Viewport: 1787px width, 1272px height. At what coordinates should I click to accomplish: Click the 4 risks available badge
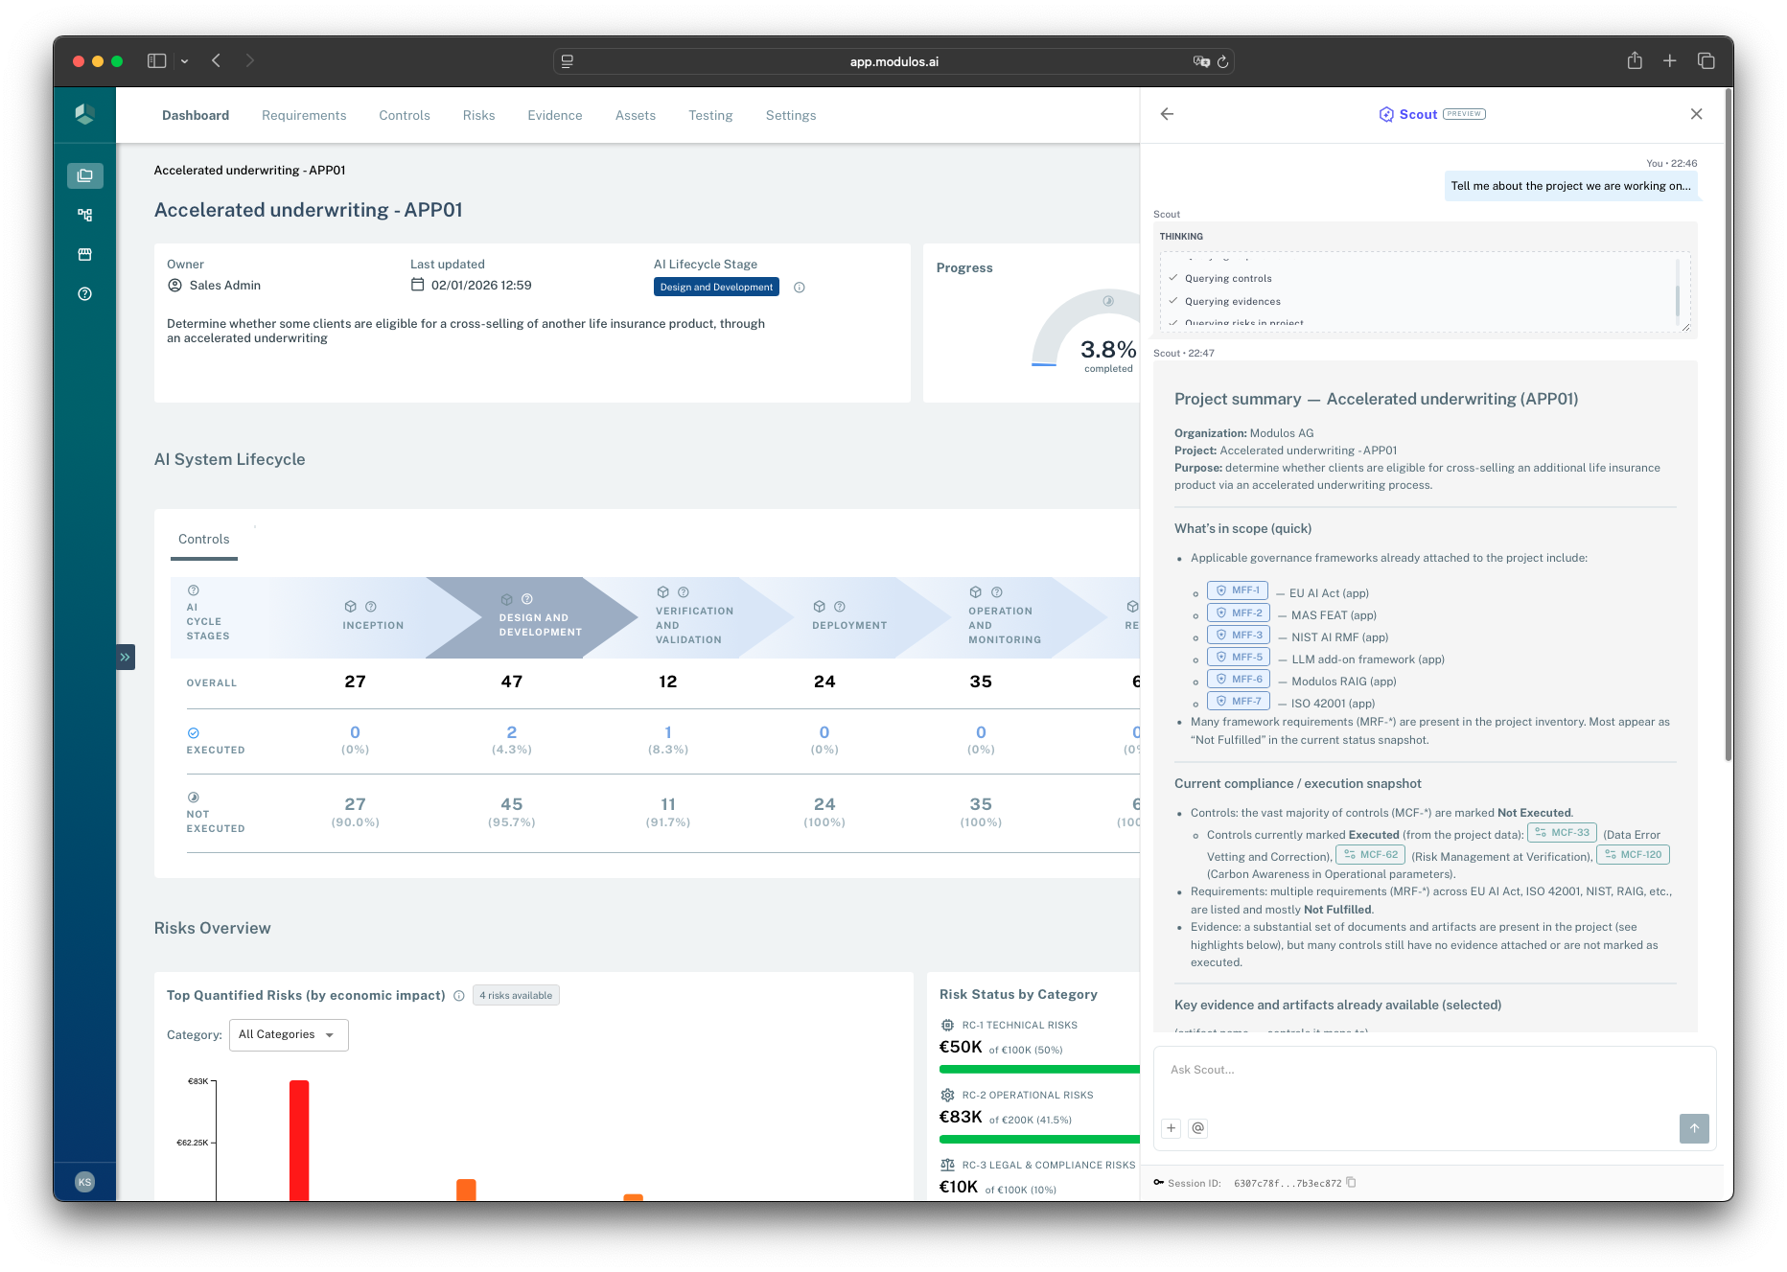pos(516,994)
